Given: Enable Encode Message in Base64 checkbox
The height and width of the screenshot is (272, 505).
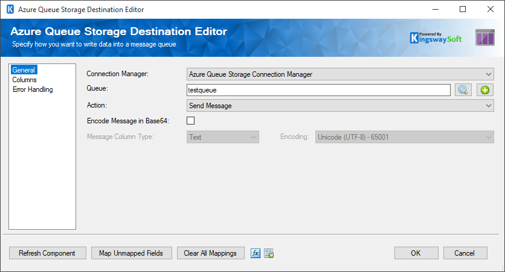Looking at the screenshot, I should (x=191, y=120).
